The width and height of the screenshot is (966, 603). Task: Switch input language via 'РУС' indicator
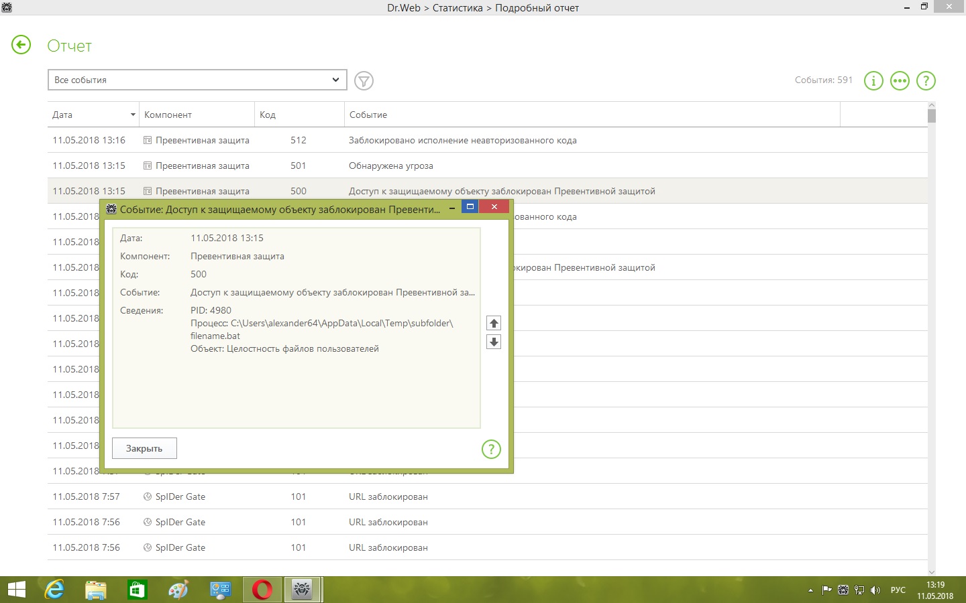(x=898, y=590)
